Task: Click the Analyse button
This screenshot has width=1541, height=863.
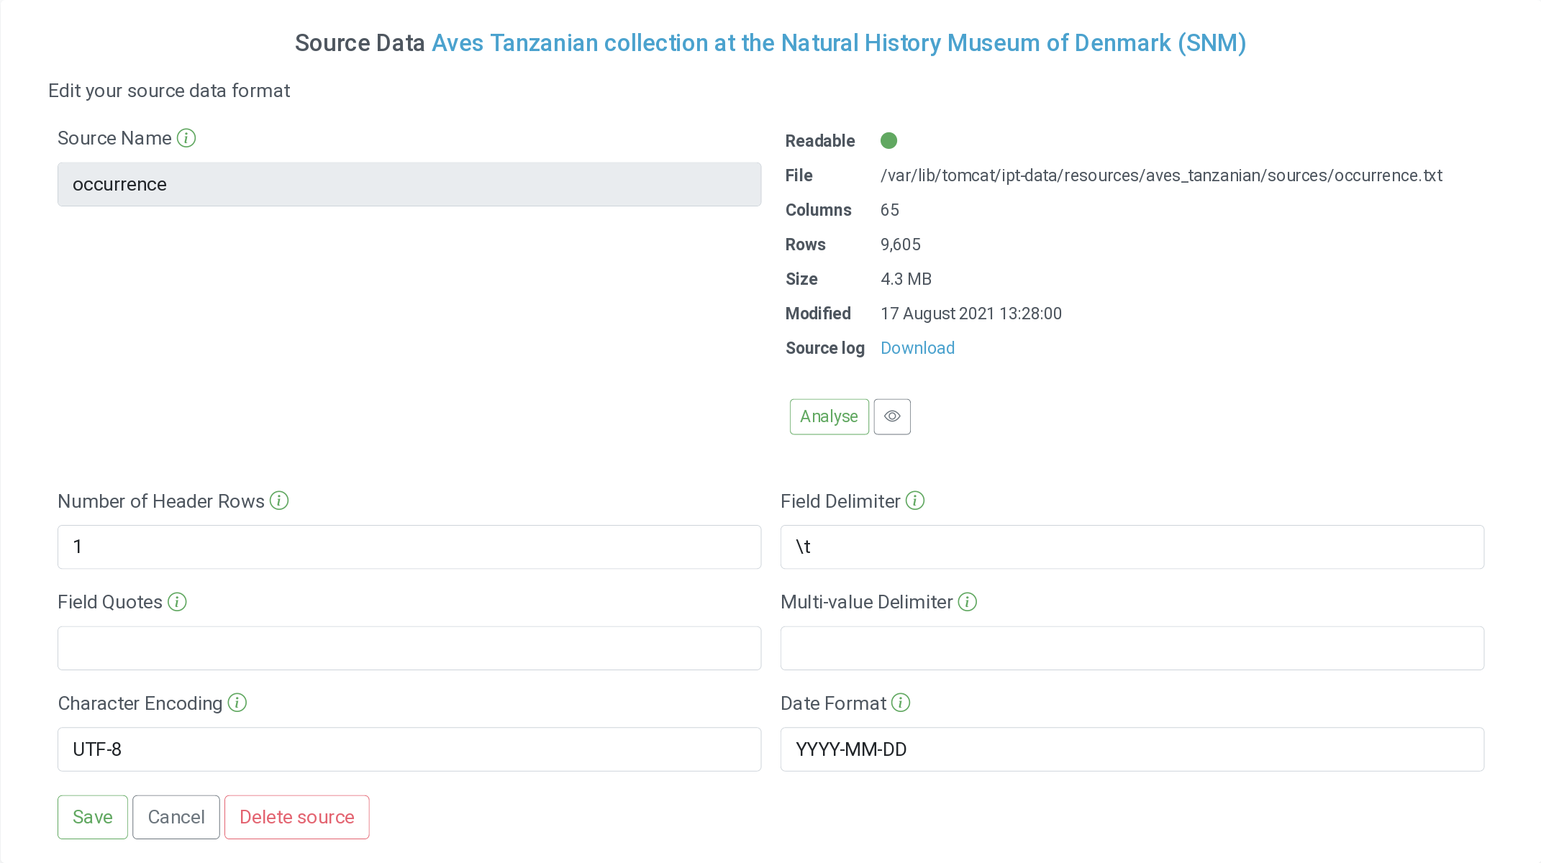Action: pyautogui.click(x=829, y=416)
